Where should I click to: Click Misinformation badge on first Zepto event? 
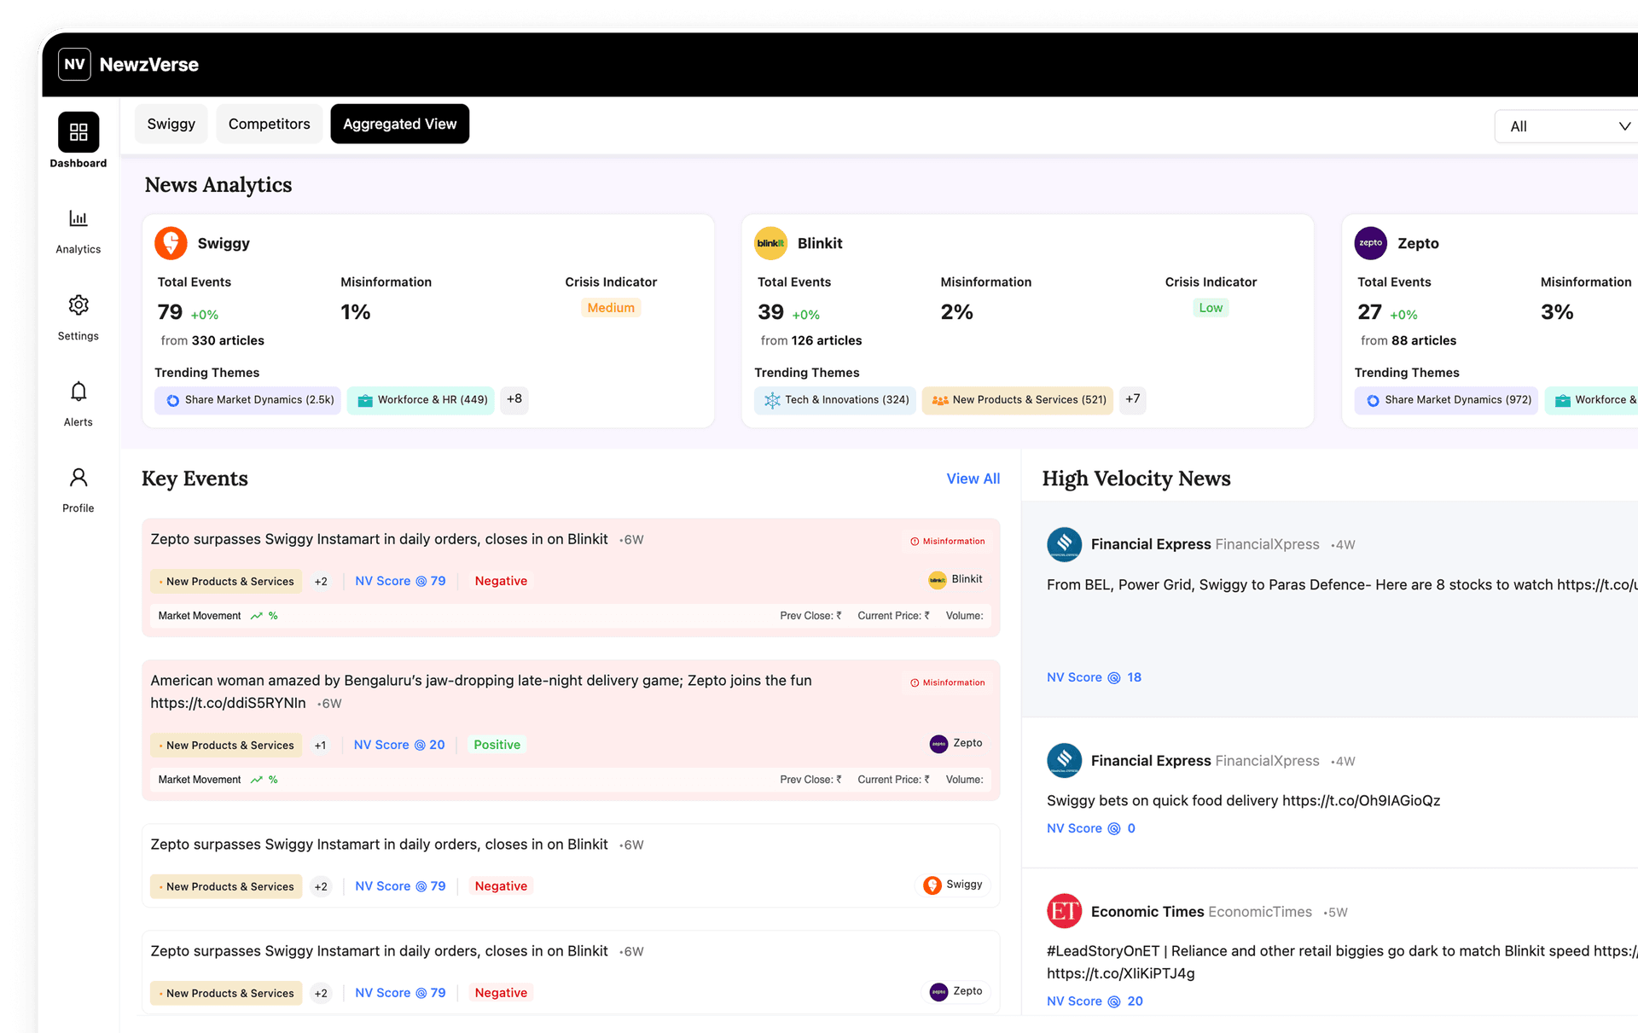(x=947, y=542)
